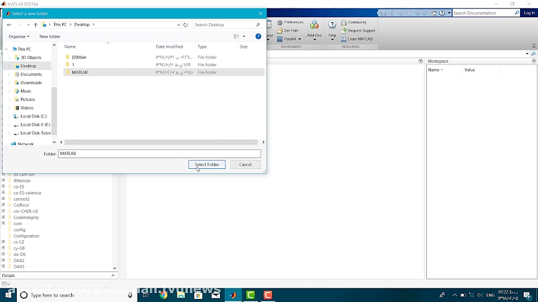Select Music in navigation pane
Screen dimensions: 538x302
[x=26, y=91]
